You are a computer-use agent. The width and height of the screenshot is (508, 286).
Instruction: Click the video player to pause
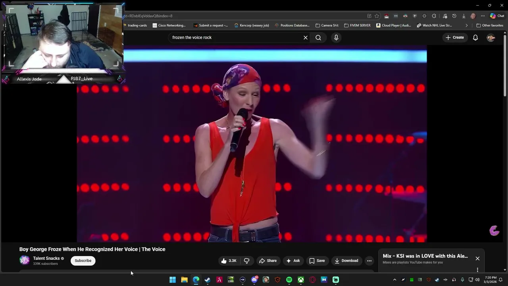(252, 144)
